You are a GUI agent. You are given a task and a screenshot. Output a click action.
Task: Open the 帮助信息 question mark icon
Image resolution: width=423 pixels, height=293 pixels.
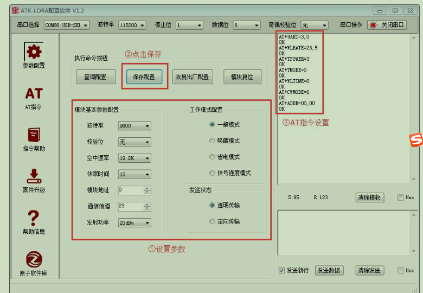tap(34, 218)
